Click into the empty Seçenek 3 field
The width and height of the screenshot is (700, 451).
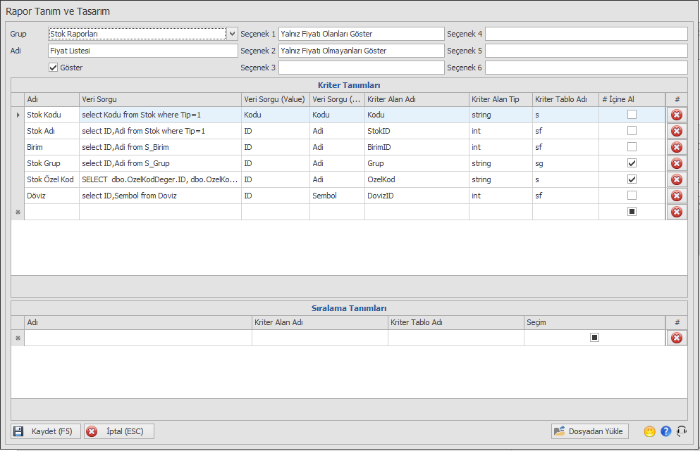362,68
